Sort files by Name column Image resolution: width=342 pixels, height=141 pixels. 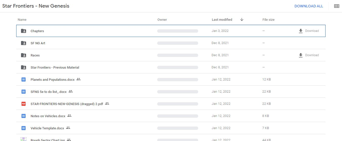22,19
